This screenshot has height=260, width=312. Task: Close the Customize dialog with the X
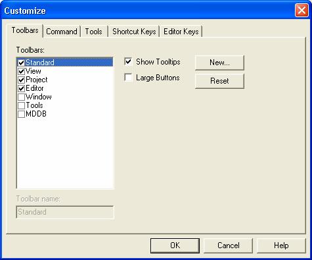301,11
